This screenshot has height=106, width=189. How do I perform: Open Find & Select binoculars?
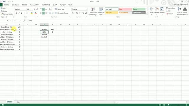point(185,11)
